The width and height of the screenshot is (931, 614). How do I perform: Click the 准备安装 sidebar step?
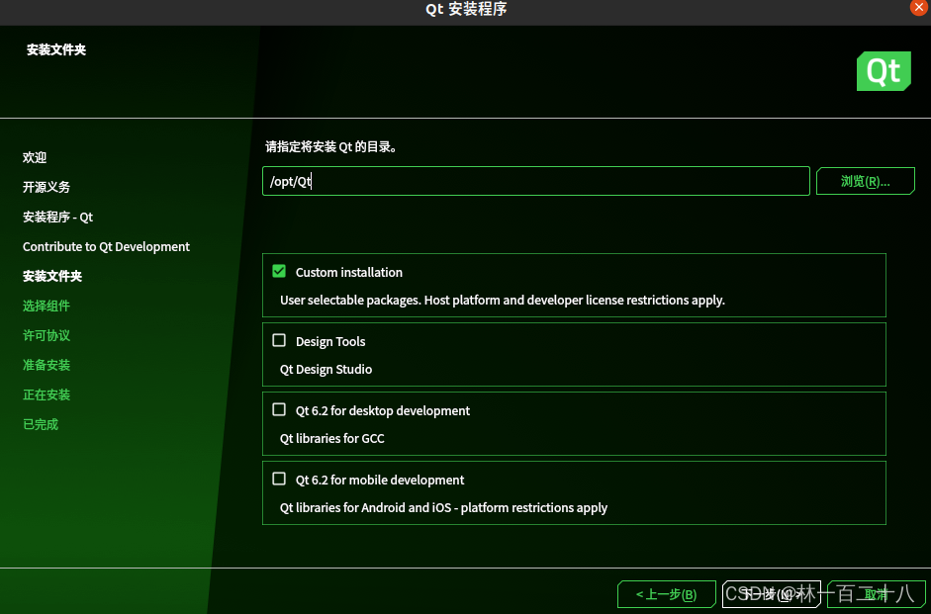tap(47, 365)
